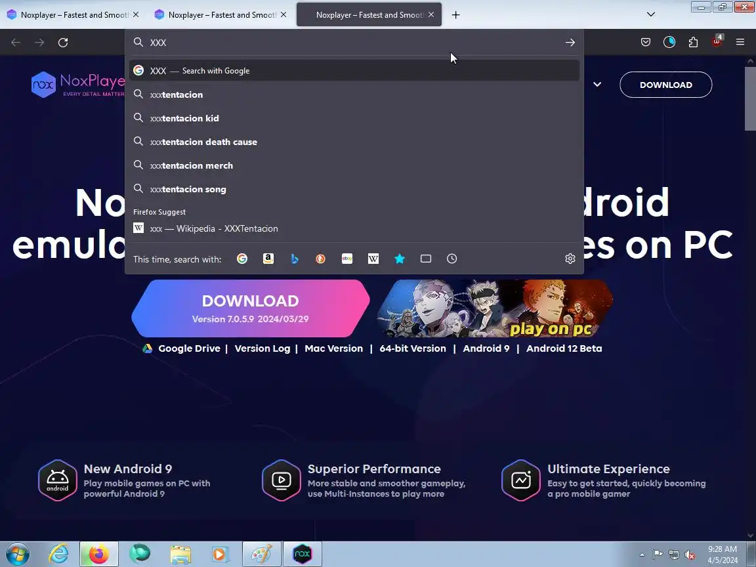Open the Windows Start menu
The image size is (756, 567).
[x=17, y=554]
